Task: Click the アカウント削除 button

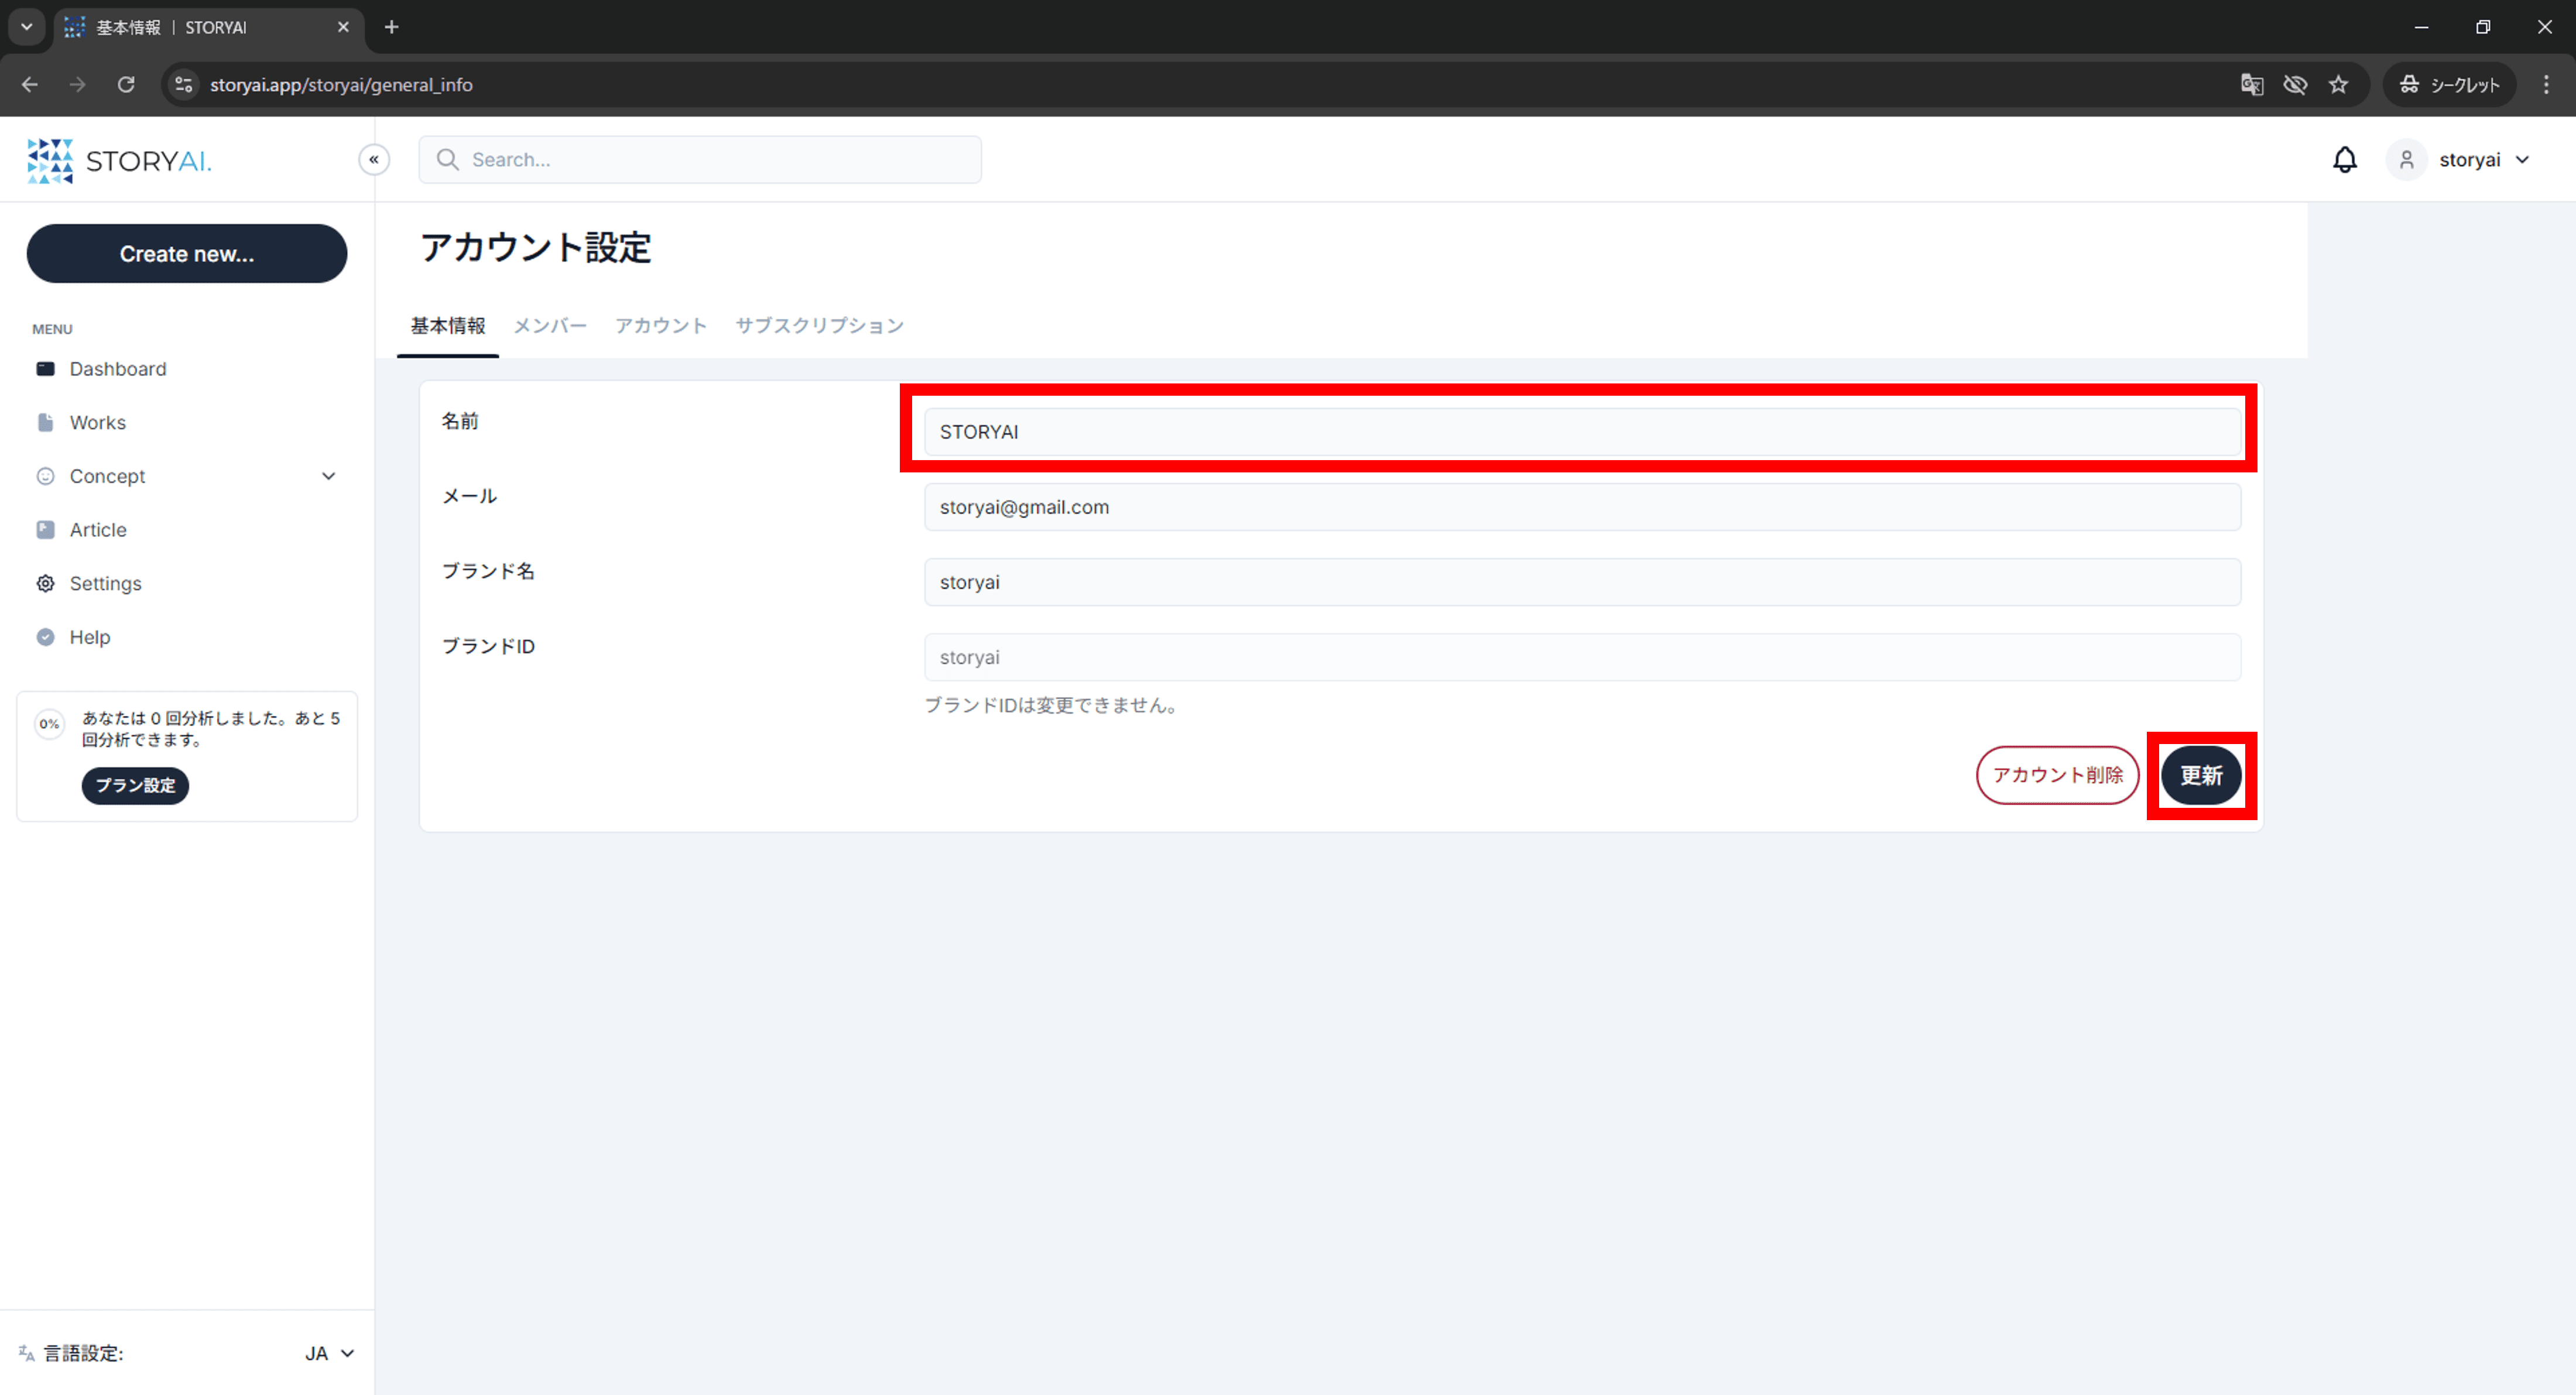Action: click(2057, 775)
